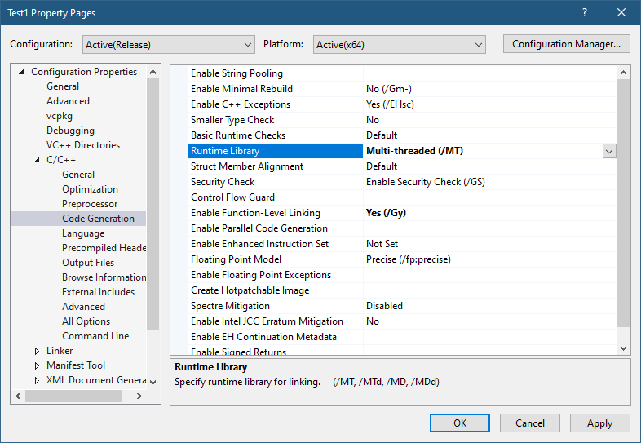641x443 pixels.
Task: Select the Preprocessor tree item
Action: [x=90, y=204]
